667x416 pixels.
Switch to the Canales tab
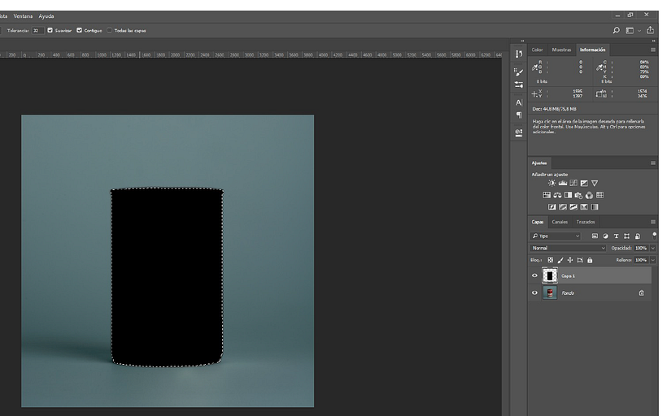pyautogui.click(x=560, y=222)
